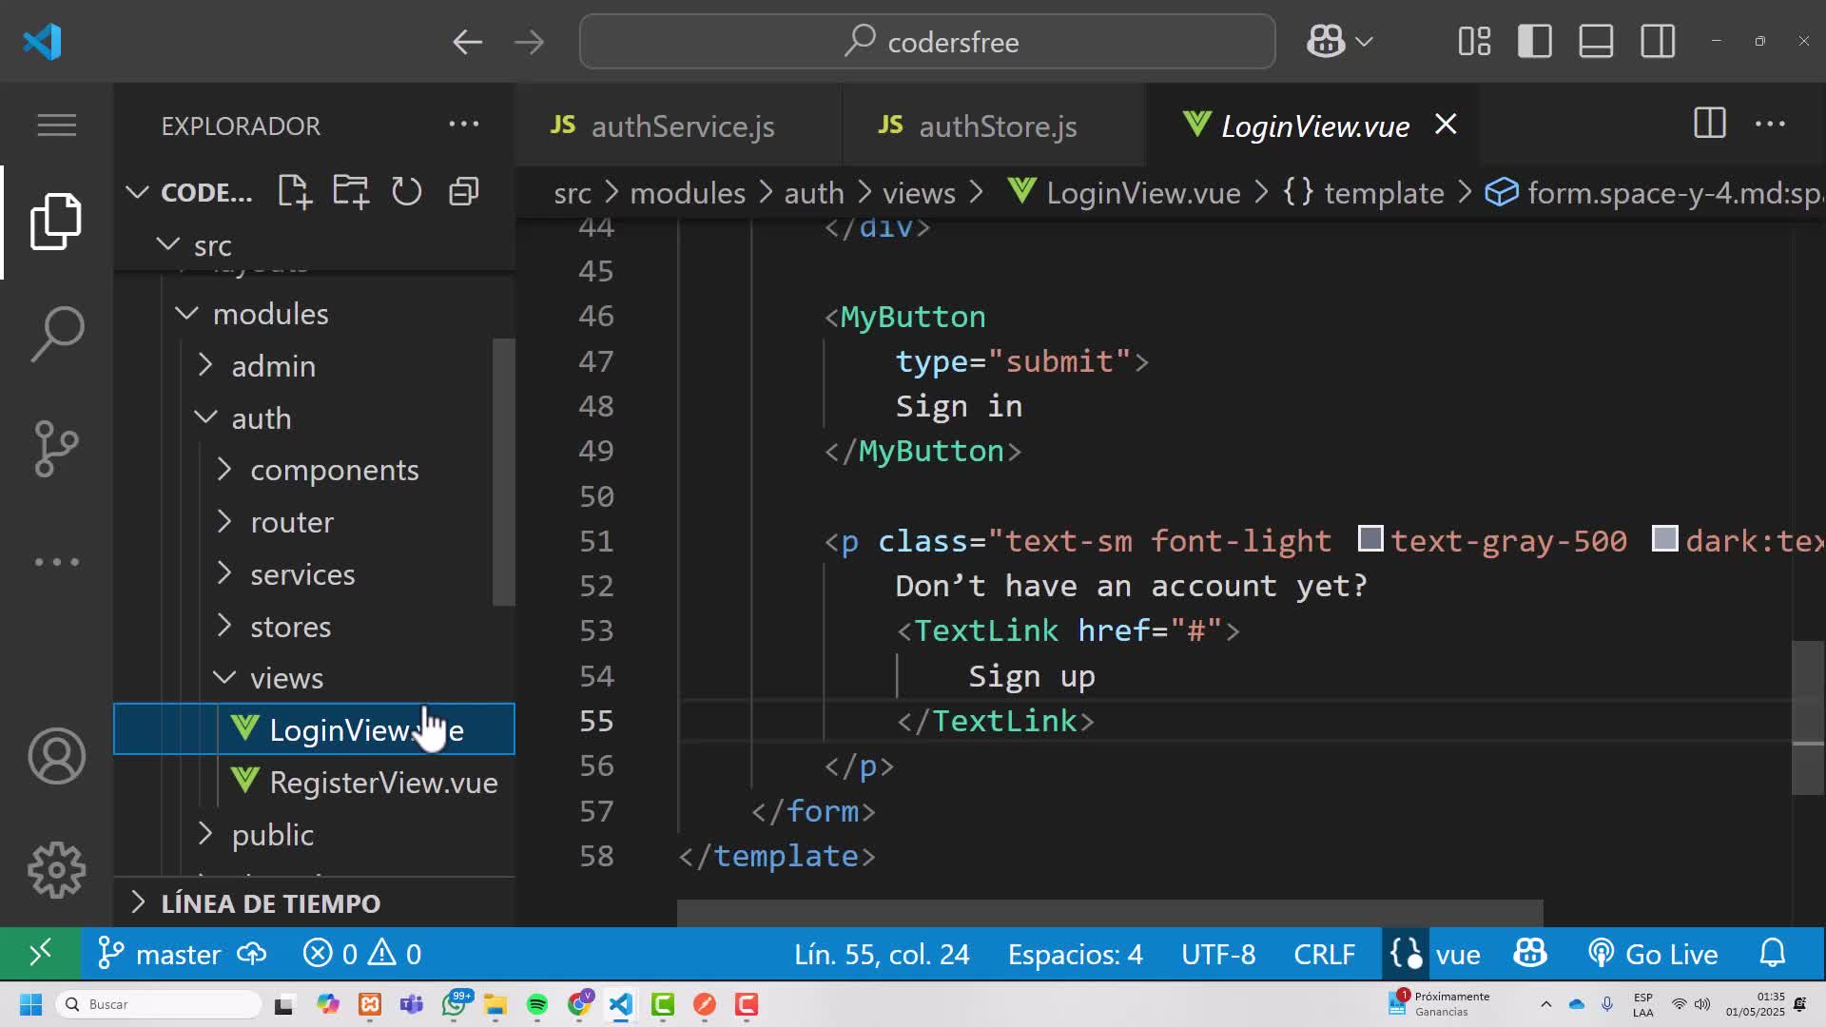Click the modules breadcrumb segment
This screenshot has height=1027, width=1826.
(x=688, y=193)
